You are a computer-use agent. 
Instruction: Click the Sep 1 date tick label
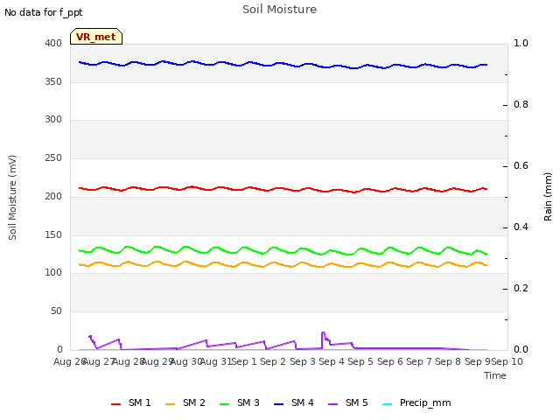click(x=245, y=362)
